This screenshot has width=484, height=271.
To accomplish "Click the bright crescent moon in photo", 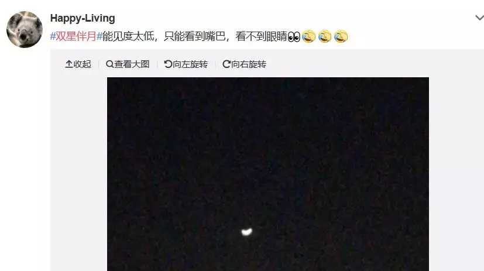I will click(246, 232).
